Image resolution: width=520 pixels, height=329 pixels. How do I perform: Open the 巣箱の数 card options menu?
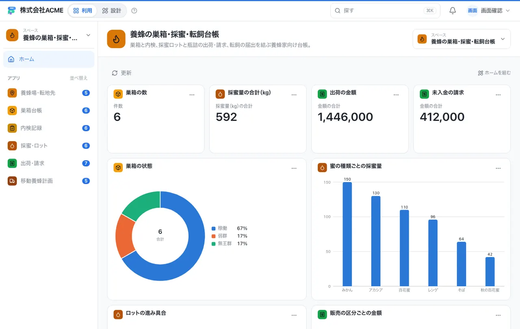192,94
